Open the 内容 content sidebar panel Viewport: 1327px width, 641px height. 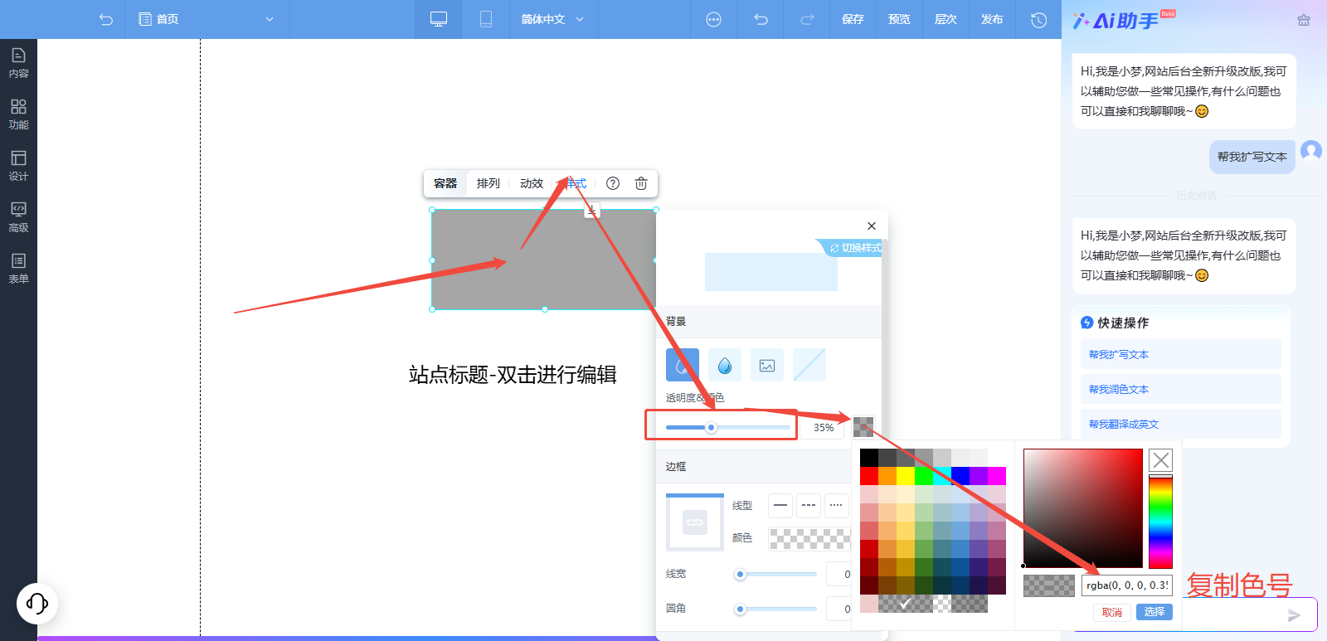pyautogui.click(x=18, y=63)
